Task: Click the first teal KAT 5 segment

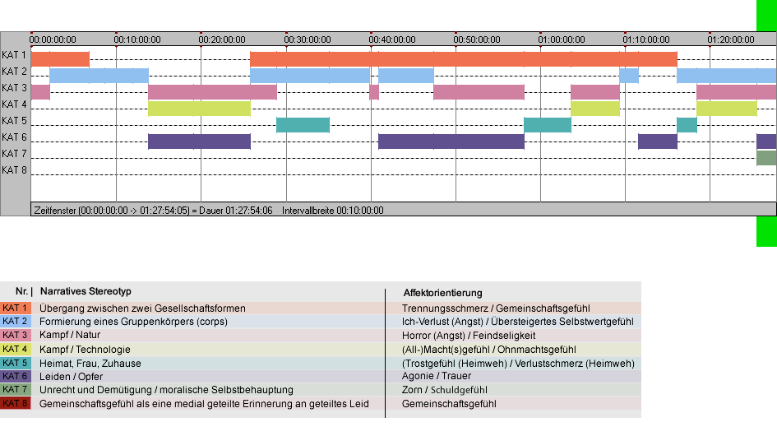Action: [x=303, y=125]
